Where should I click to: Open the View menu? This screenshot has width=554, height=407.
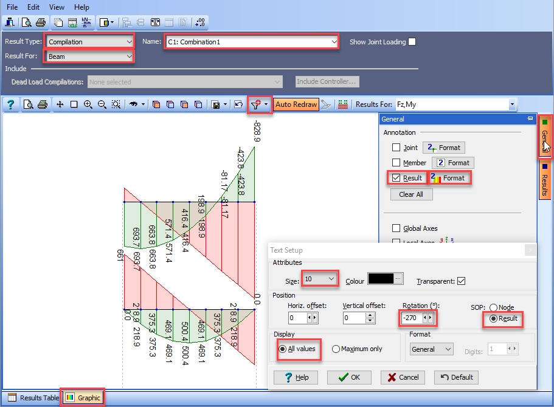[57, 7]
